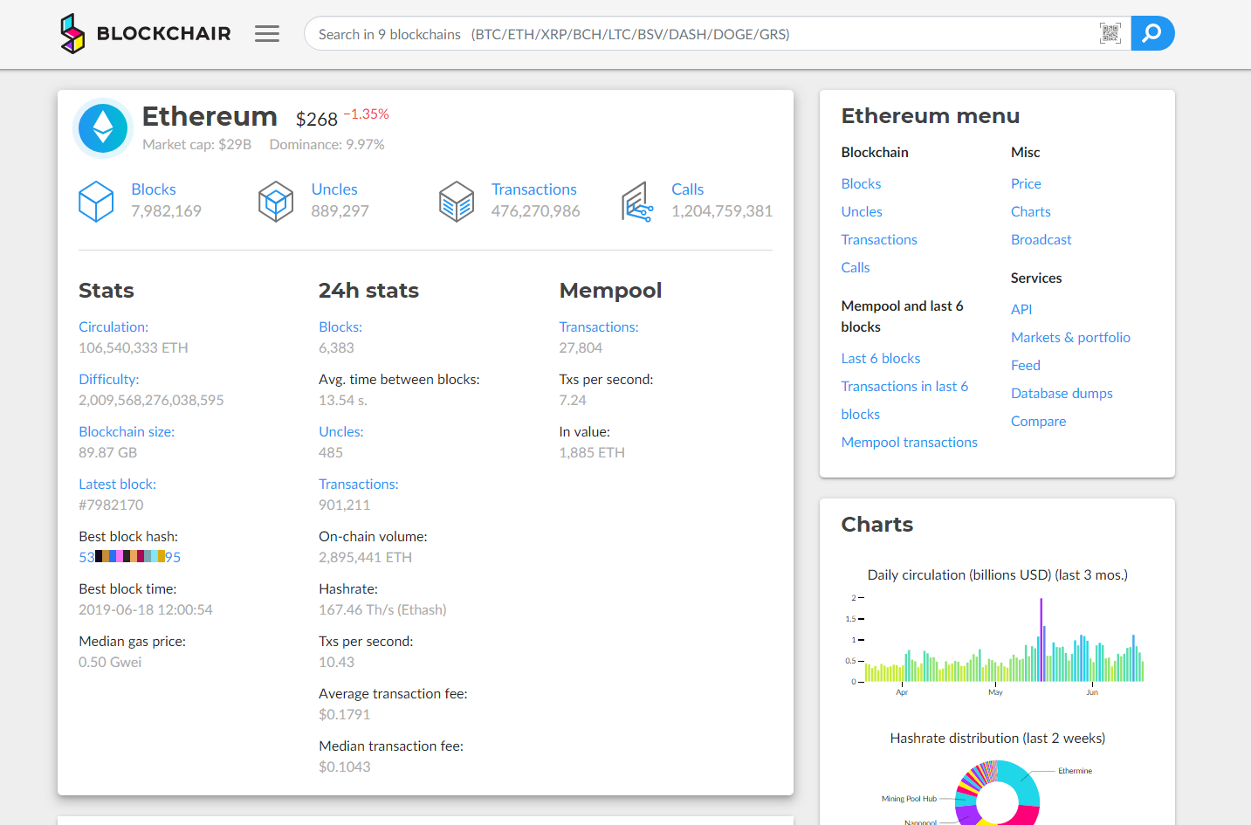Click the 27,804 mempool transactions value
This screenshot has height=825, width=1251.
point(581,347)
